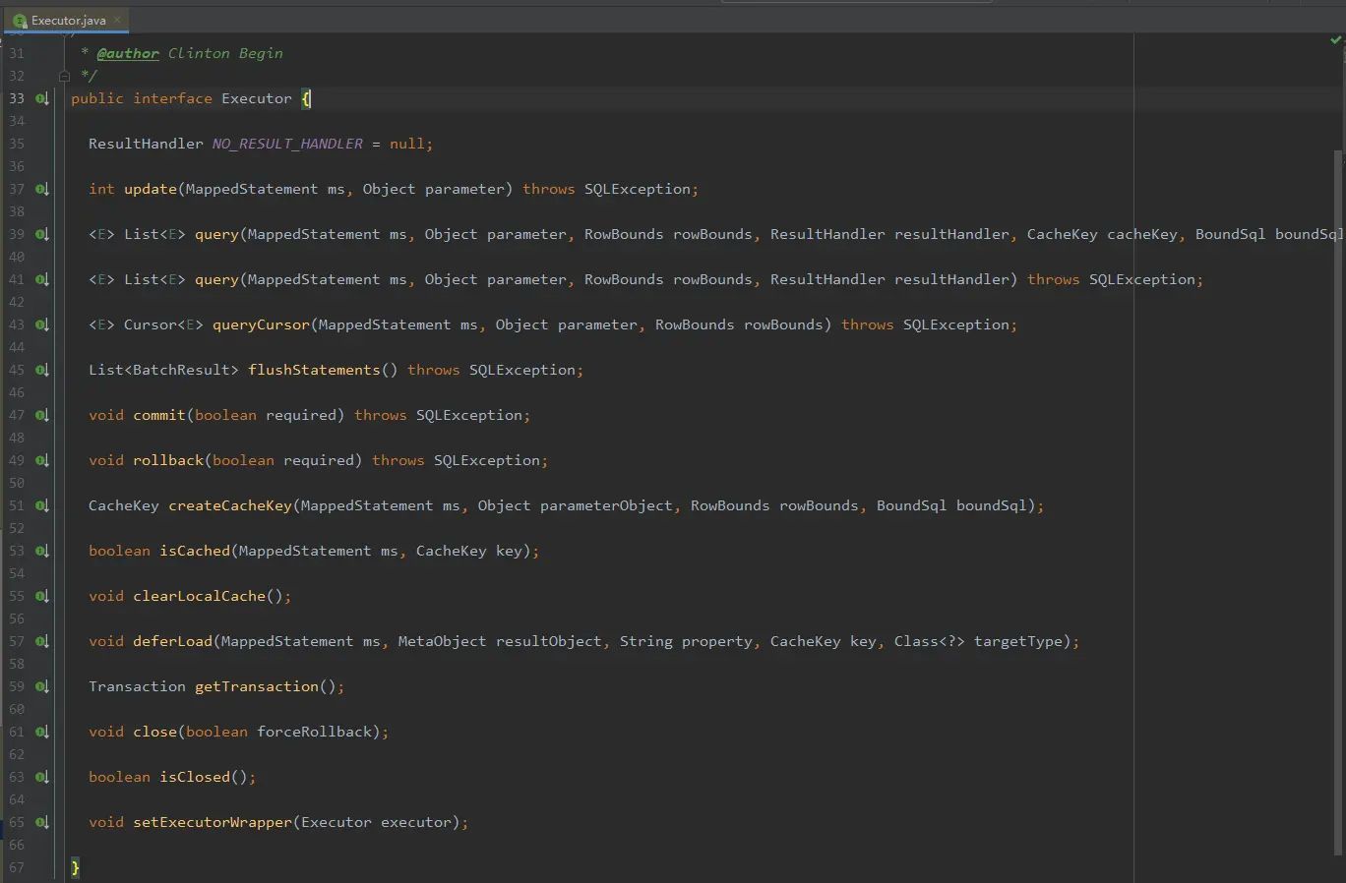Screen dimensions: 1346x883
Task: Click gutter icon beside isClosed method
Action: tap(42, 777)
